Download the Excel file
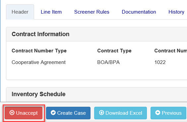Screen dimensions: 187x122 (x=120, y=113)
